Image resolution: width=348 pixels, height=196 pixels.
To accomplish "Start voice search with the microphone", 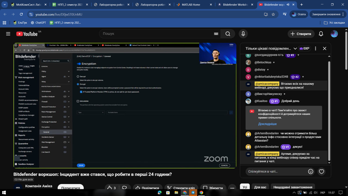I will (x=243, y=34).
